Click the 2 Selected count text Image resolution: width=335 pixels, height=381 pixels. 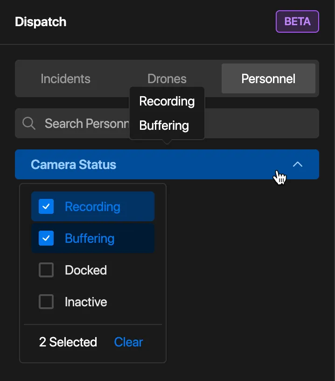(x=68, y=342)
